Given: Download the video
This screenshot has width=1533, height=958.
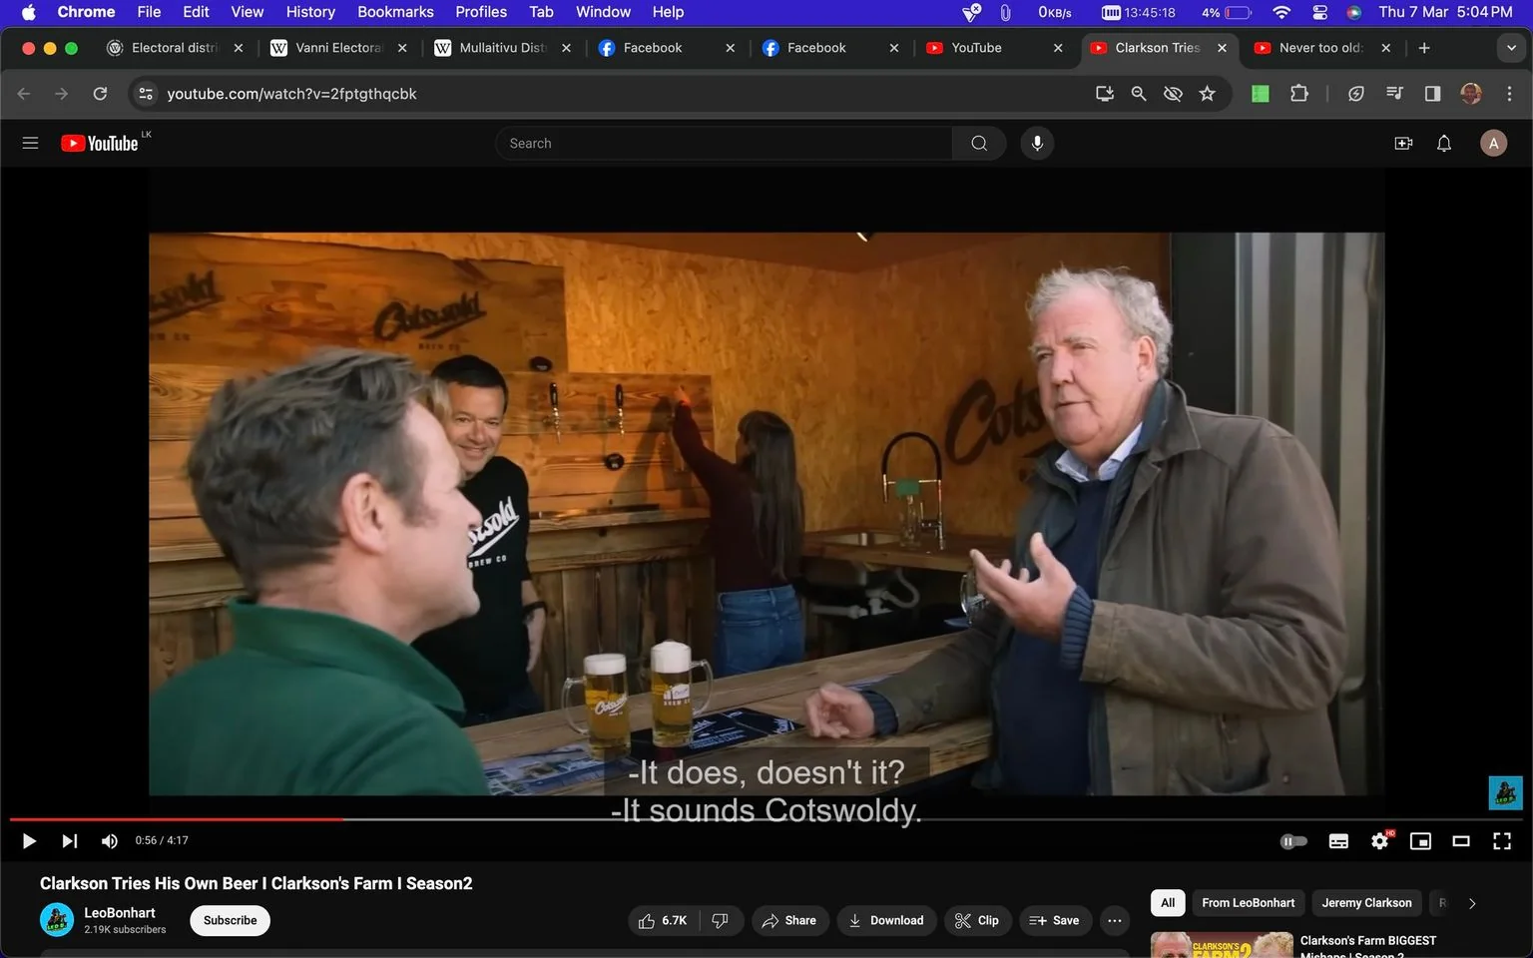Looking at the screenshot, I should (886, 920).
